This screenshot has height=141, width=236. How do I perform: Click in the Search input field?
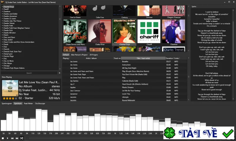click(29, 73)
